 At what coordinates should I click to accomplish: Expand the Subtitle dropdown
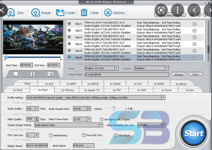coord(167,68)
